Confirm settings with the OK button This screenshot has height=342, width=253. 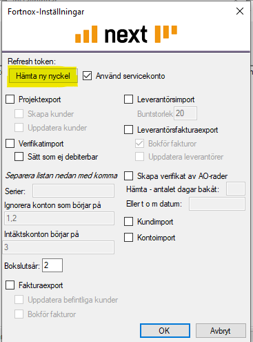pos(165,331)
